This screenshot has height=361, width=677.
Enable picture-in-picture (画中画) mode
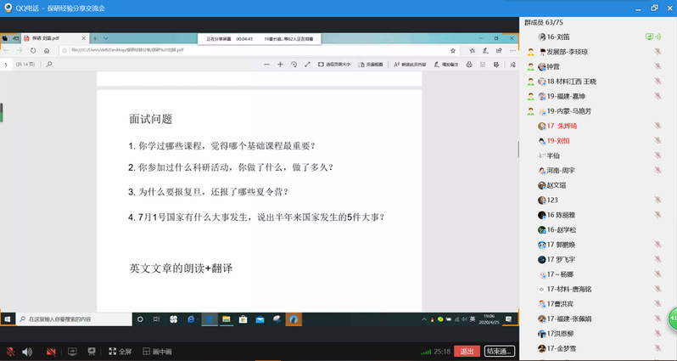click(156, 352)
